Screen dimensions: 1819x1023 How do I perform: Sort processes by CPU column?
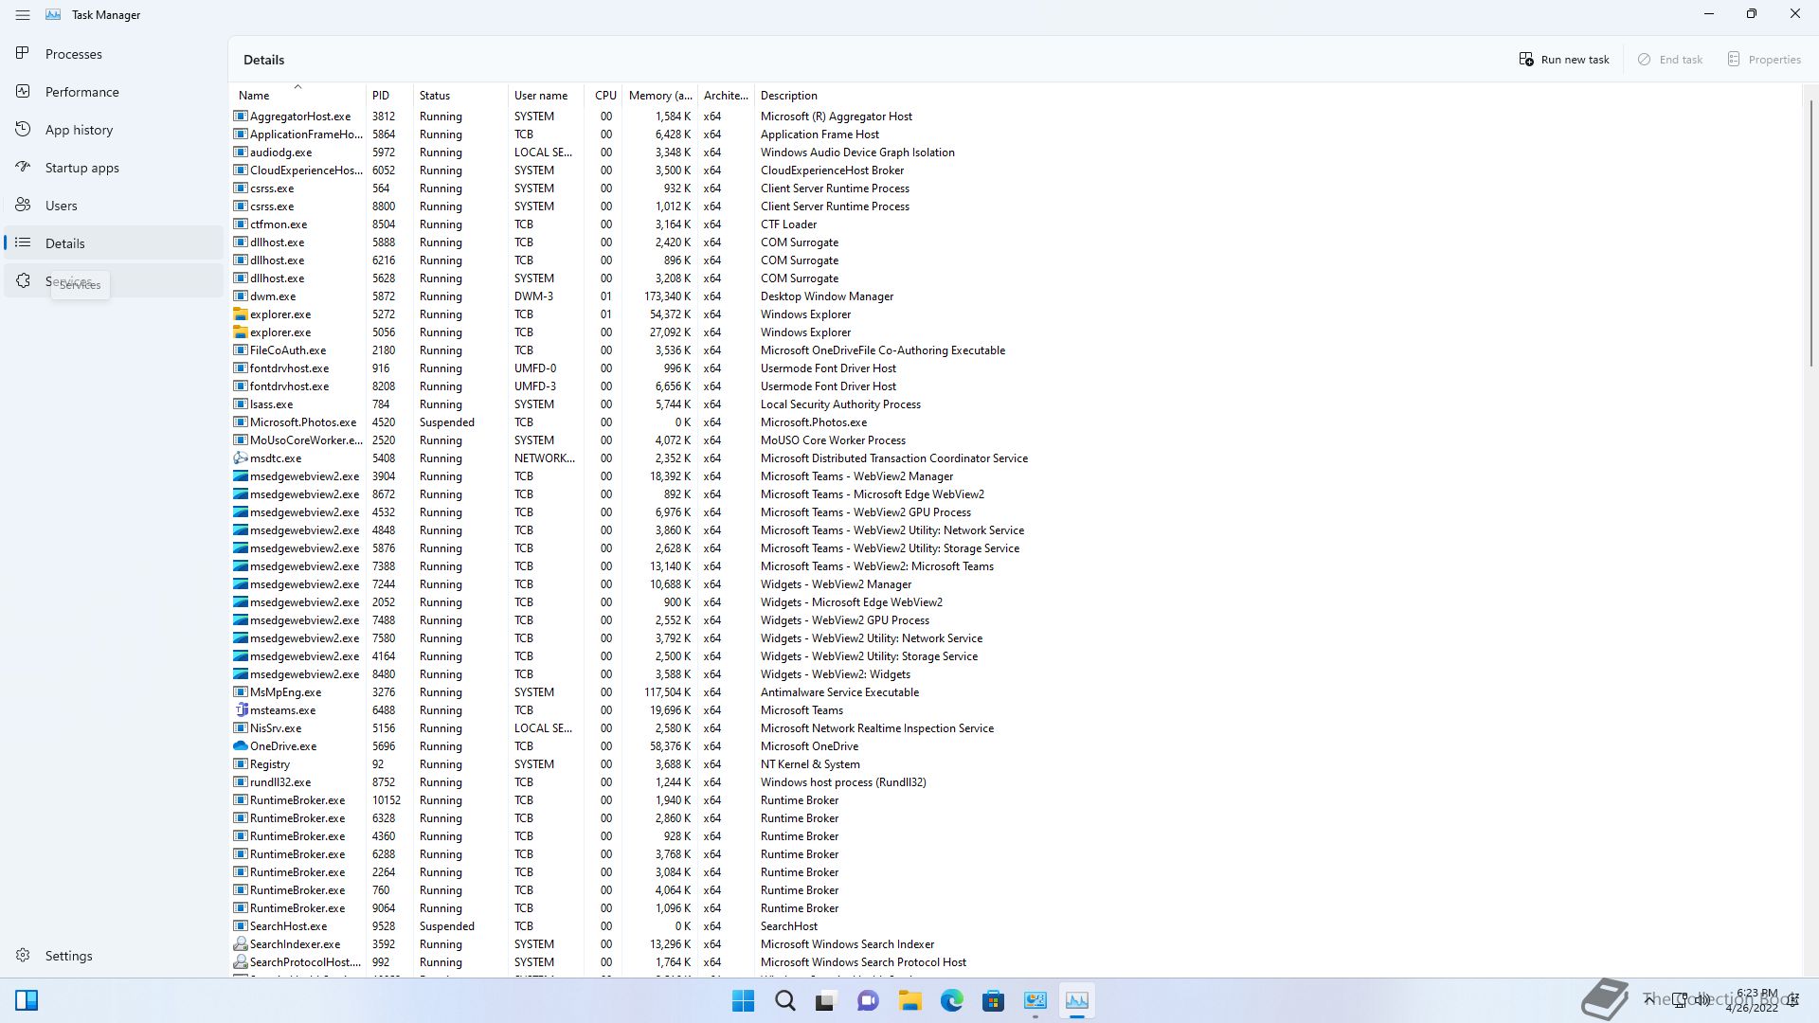coord(604,96)
